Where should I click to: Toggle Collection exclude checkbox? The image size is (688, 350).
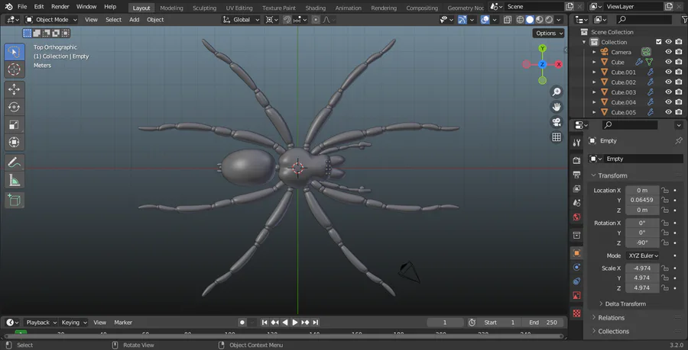(x=658, y=42)
